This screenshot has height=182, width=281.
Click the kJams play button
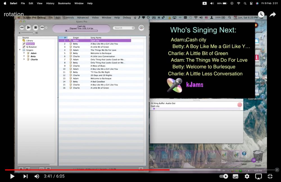click(x=28, y=27)
